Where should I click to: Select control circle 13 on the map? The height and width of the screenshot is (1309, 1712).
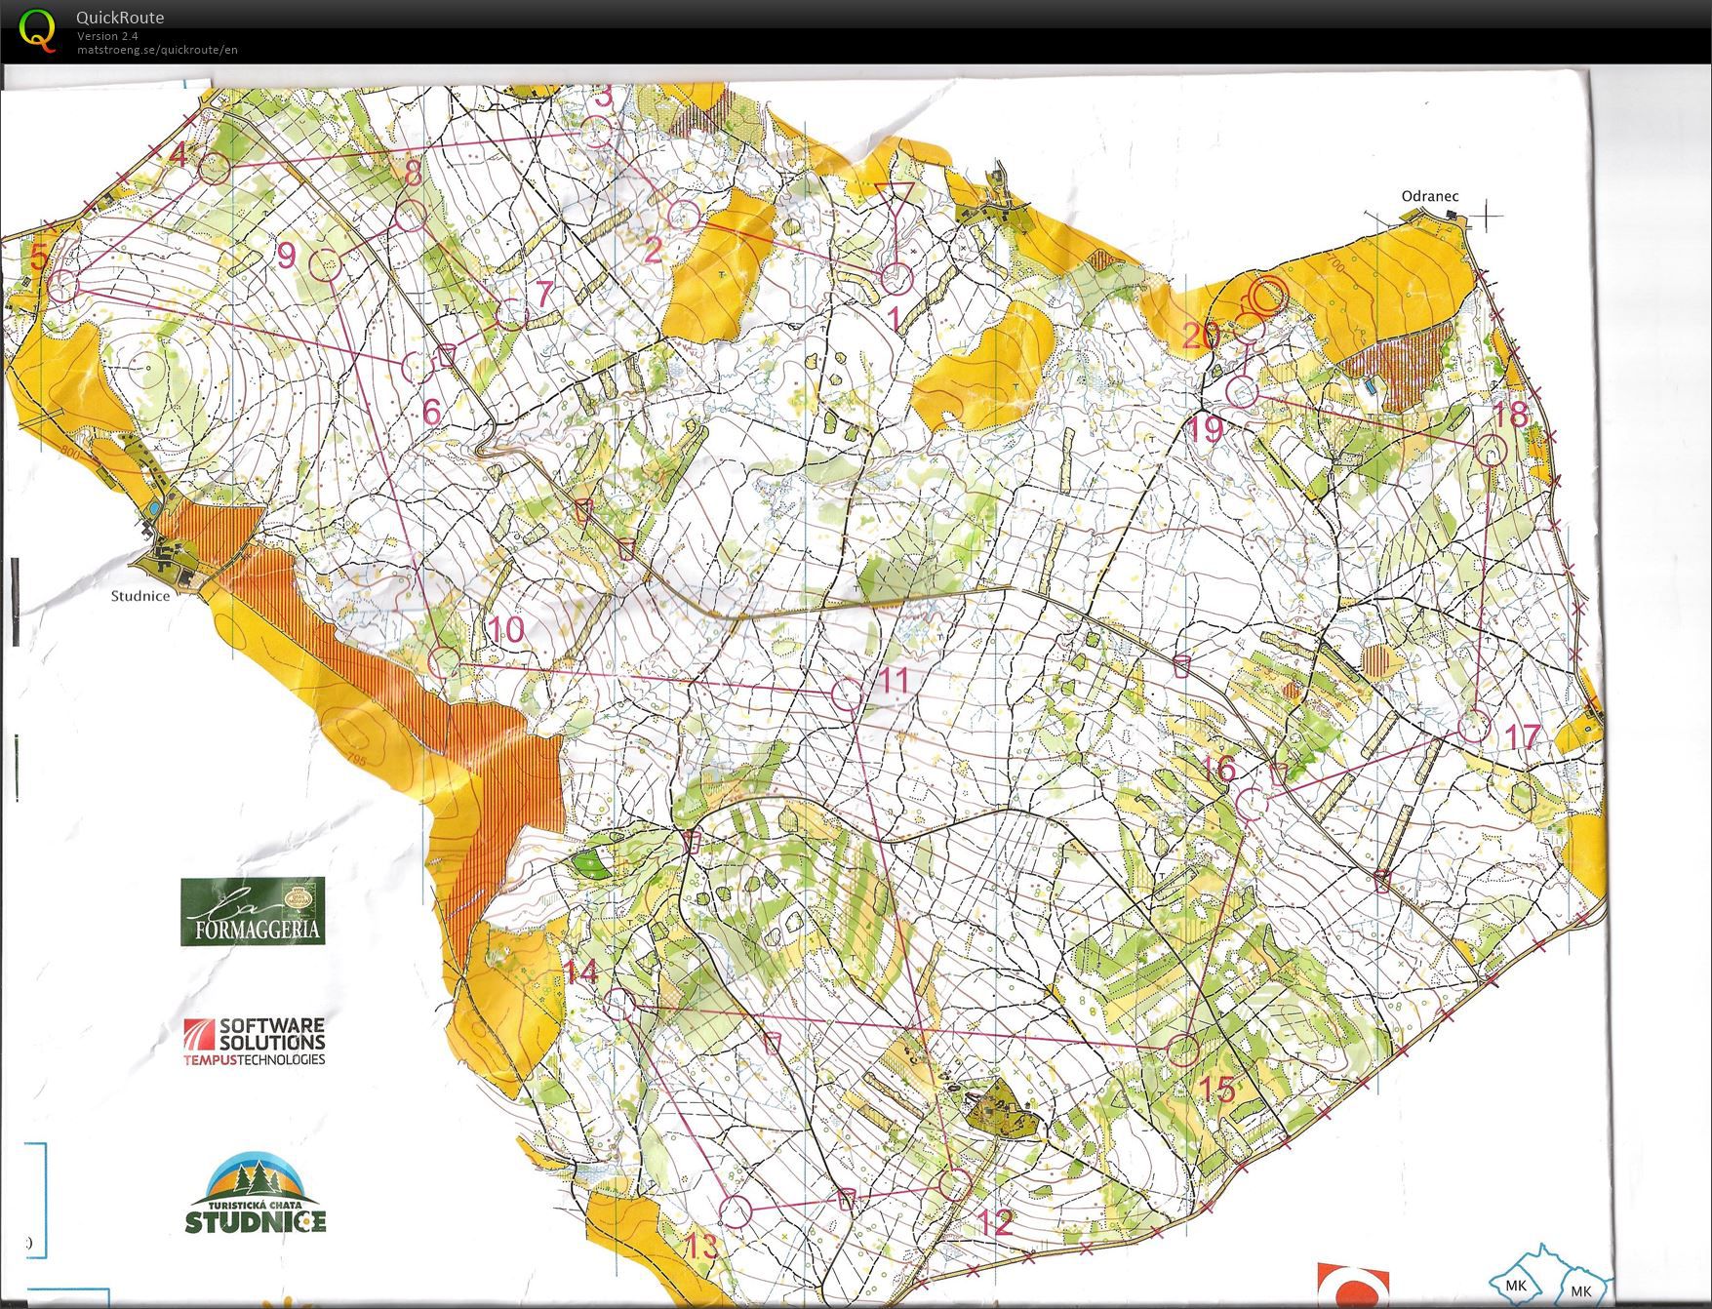[x=736, y=1211]
